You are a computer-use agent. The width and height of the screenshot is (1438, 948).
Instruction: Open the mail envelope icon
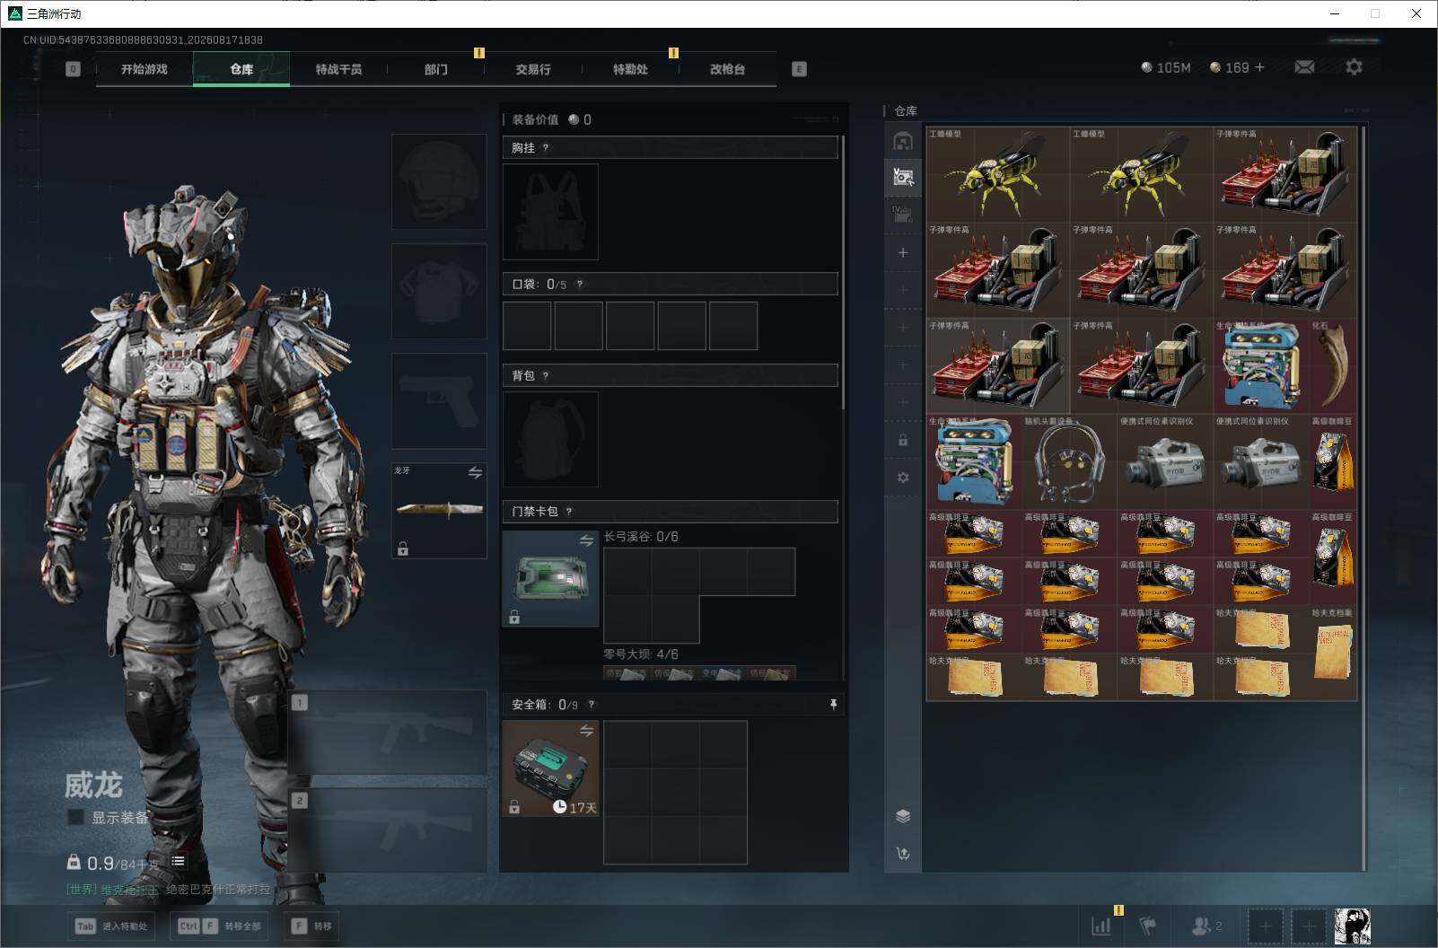(x=1304, y=67)
